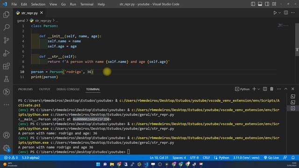Change indentation via Spaces: 4
The height and width of the screenshot is (168, 299).
coord(179,158)
